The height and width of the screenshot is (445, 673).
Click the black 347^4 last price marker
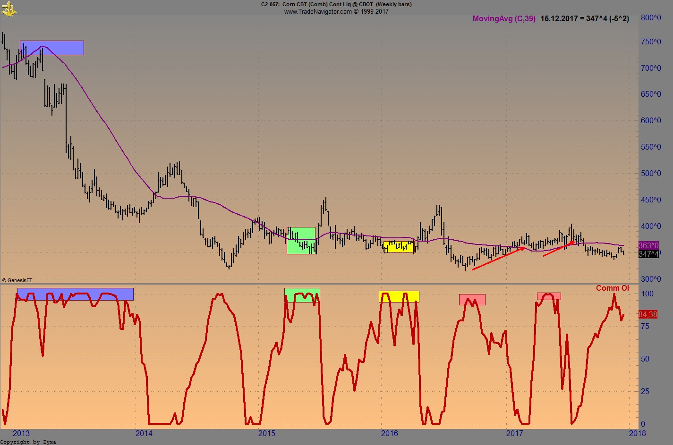[x=647, y=255]
